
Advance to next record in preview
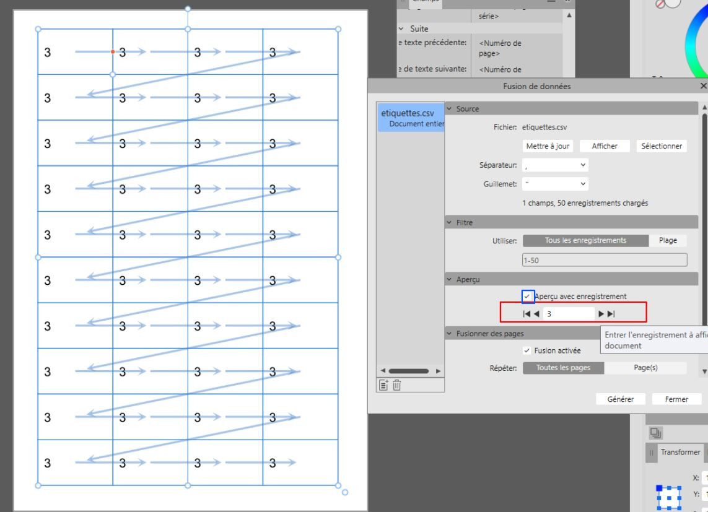click(x=601, y=314)
